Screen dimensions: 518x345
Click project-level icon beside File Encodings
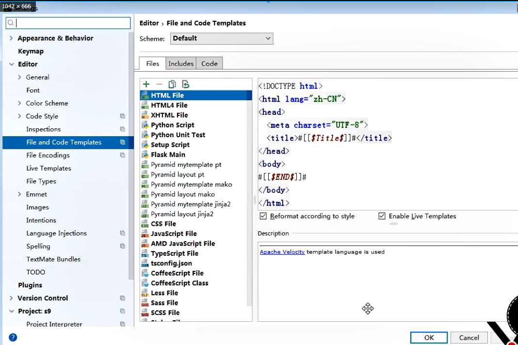pos(122,156)
